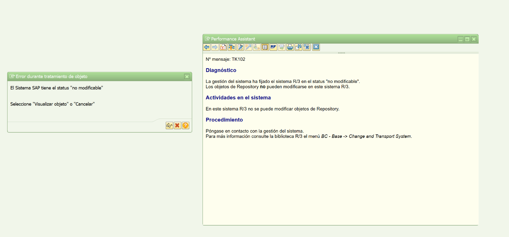Click the Back arrow in Performance Assistant

206,47
